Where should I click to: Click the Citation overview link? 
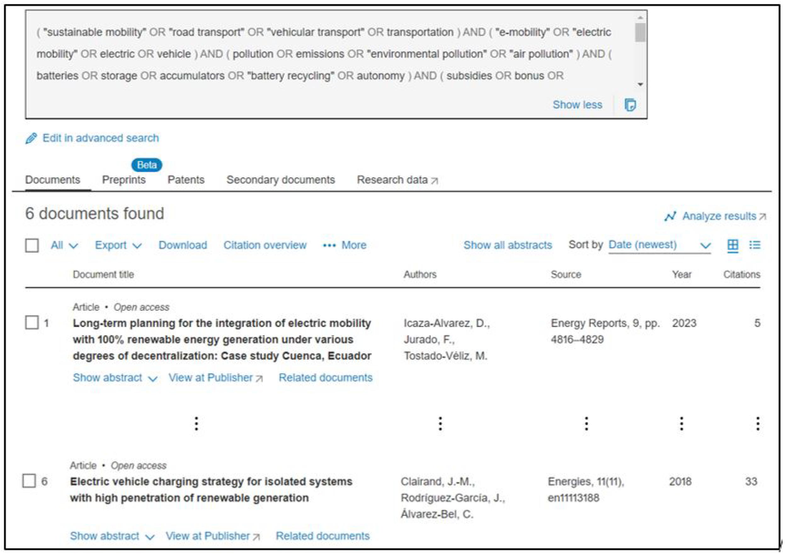click(x=265, y=245)
